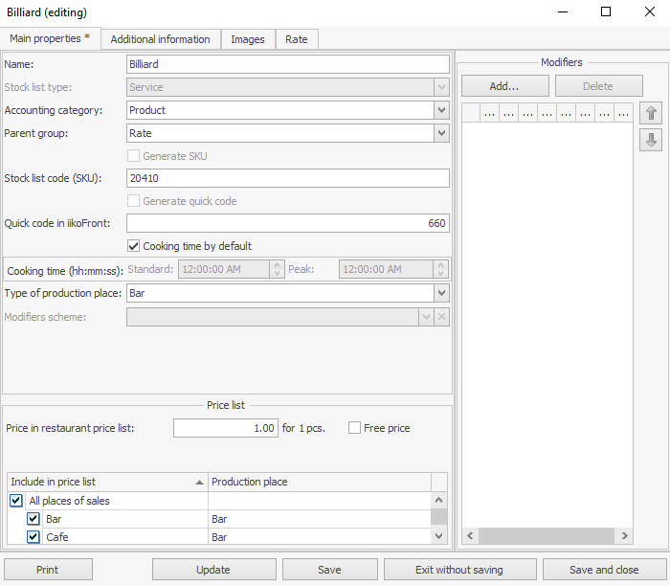Expand the Parent group dropdown
The width and height of the screenshot is (670, 586).
[440, 133]
